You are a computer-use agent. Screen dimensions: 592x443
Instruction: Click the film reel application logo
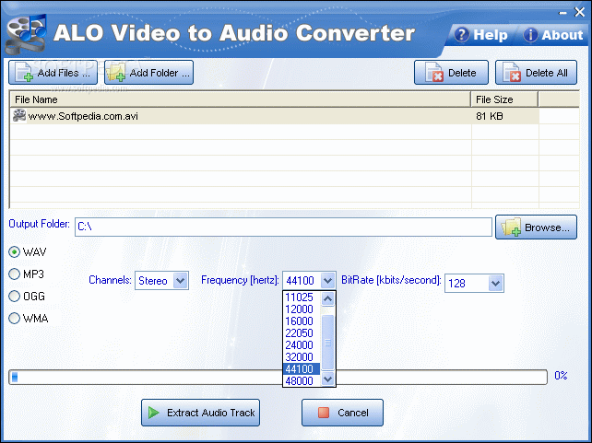(x=26, y=35)
